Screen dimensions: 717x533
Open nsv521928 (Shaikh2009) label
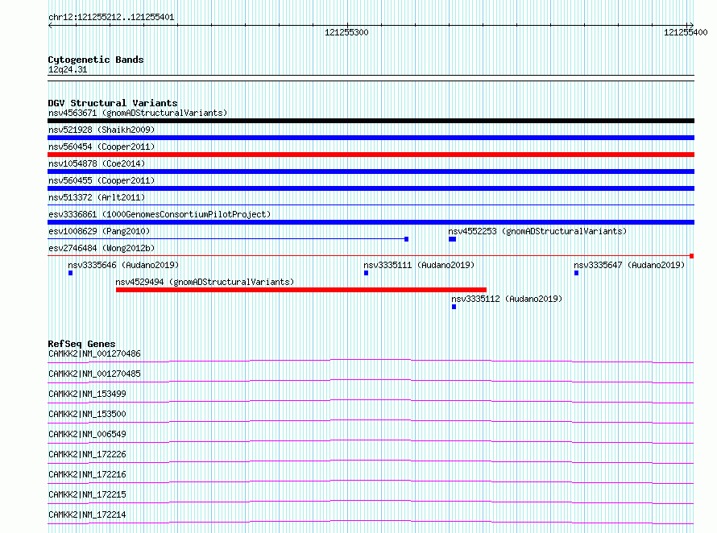click(102, 130)
